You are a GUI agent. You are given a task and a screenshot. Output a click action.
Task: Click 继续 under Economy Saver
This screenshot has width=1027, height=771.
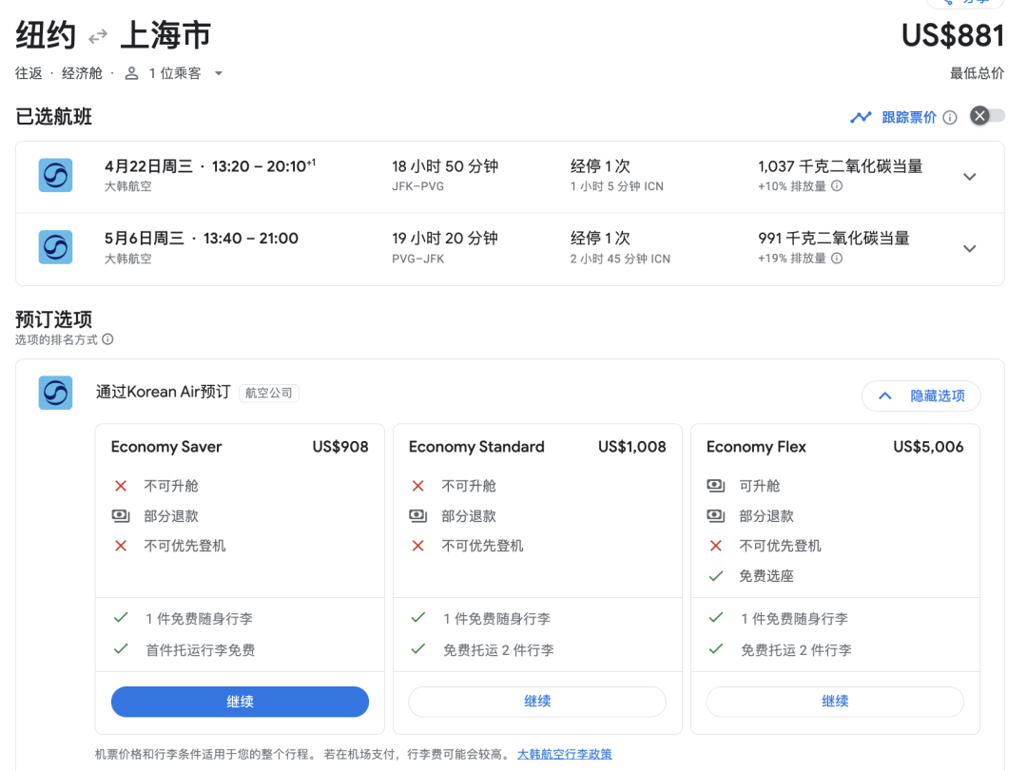[x=240, y=702]
